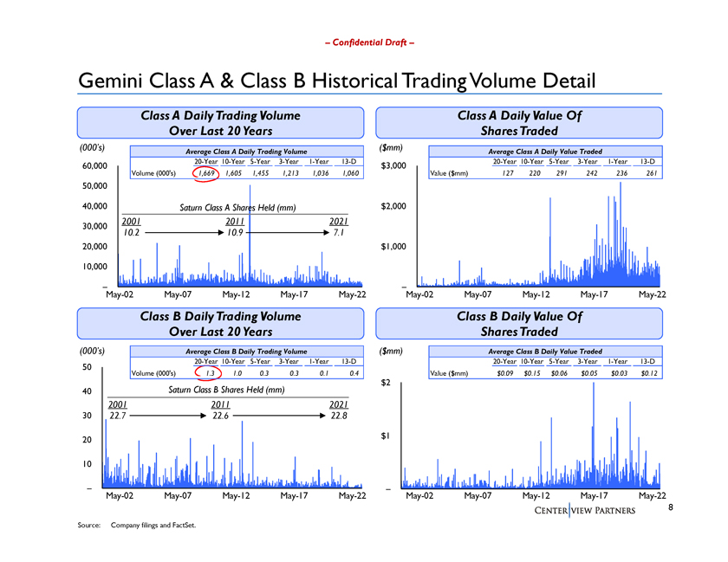Select the Average Class B Daily Value Traded table header
Screen dimensions: 728x562
tap(545, 352)
